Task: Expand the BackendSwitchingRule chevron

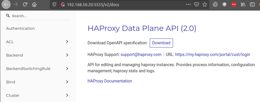Action: pyautogui.click(x=67, y=68)
